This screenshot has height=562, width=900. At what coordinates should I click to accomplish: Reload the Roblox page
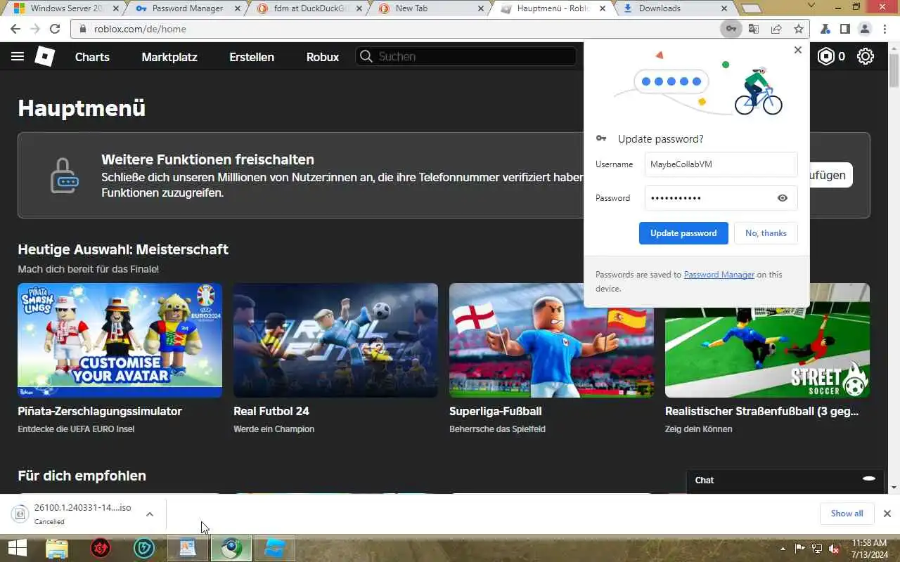(x=55, y=29)
